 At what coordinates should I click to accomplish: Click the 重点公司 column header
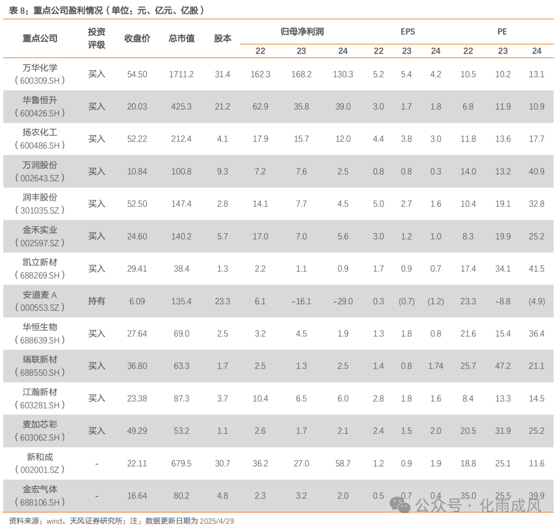click(x=40, y=38)
